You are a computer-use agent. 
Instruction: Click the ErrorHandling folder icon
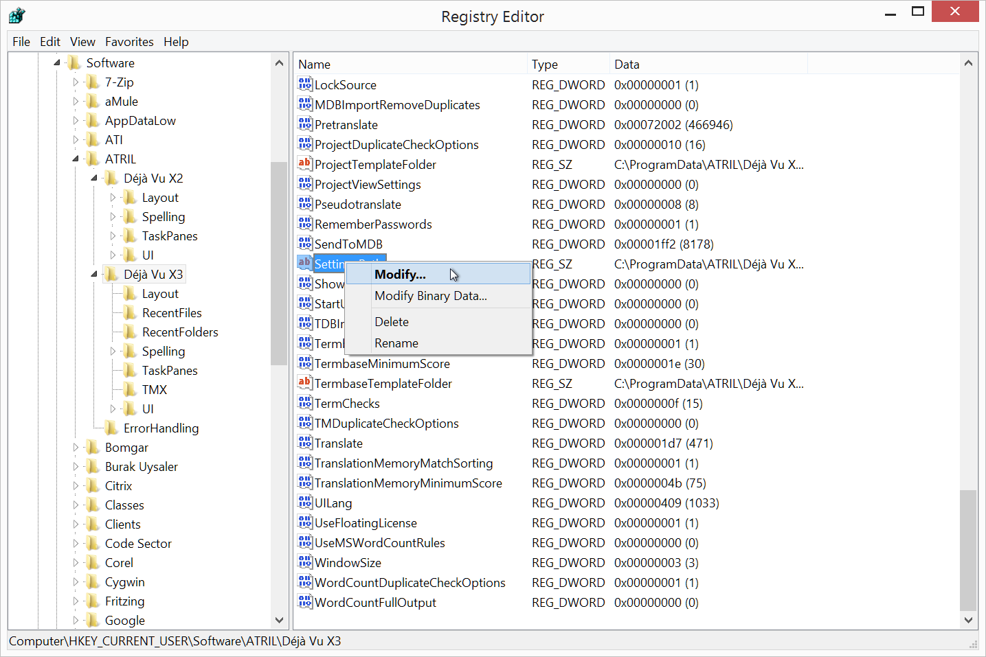click(111, 428)
